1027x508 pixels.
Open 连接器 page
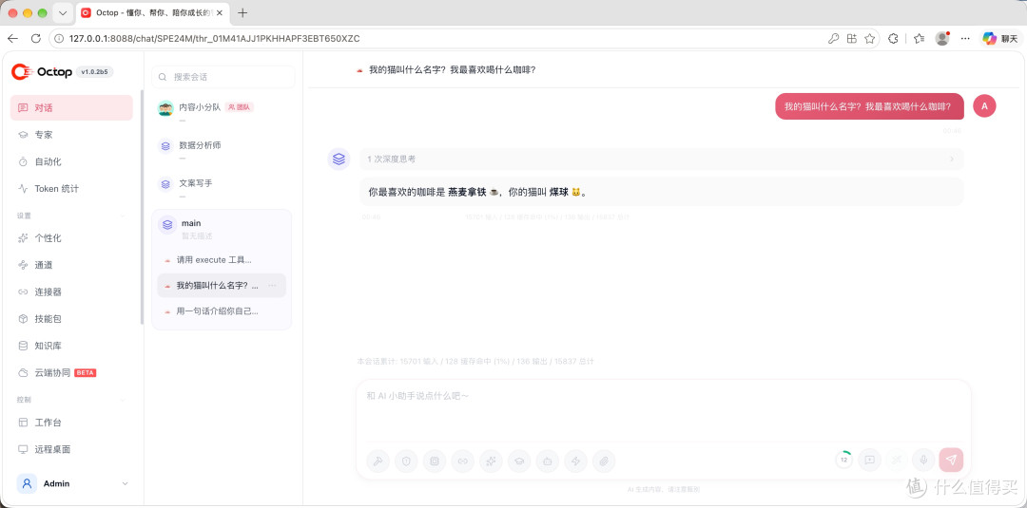point(71,292)
